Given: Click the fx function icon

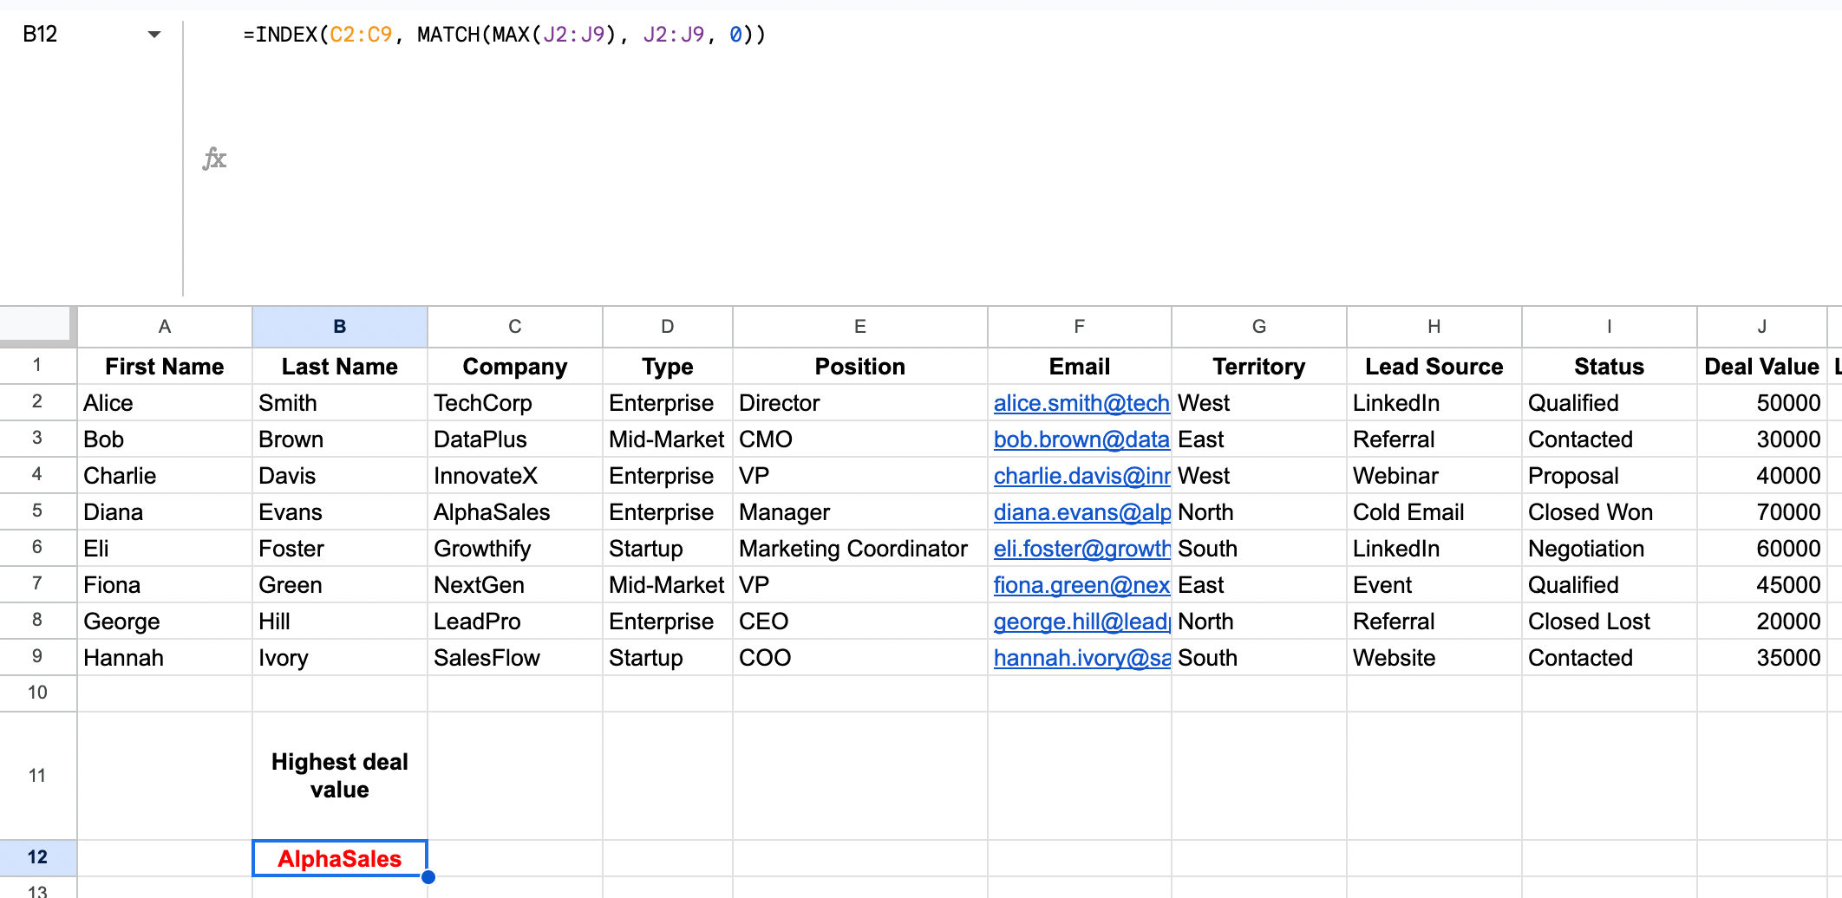Looking at the screenshot, I should [x=214, y=159].
